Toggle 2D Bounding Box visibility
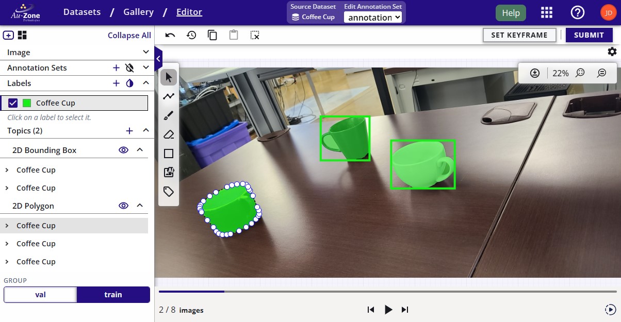This screenshot has height=322, width=621. tap(123, 150)
